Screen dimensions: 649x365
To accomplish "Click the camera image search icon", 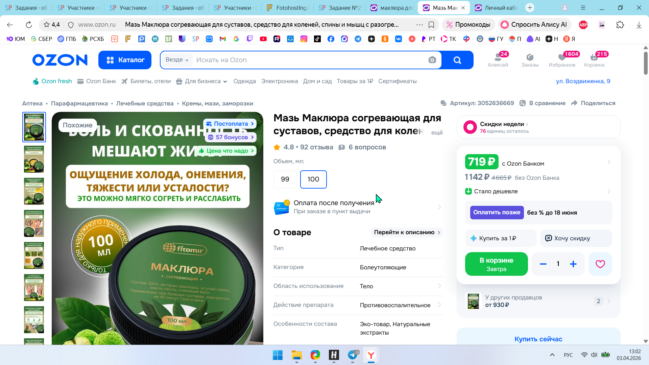I will 432,60.
